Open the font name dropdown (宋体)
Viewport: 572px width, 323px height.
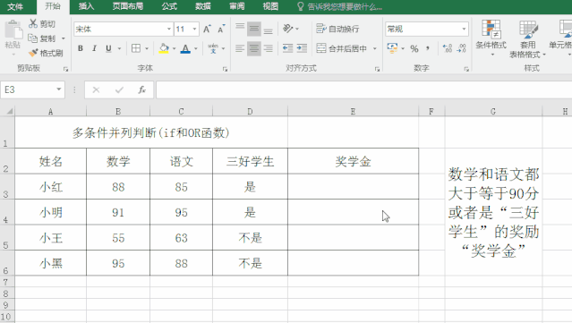(169, 29)
